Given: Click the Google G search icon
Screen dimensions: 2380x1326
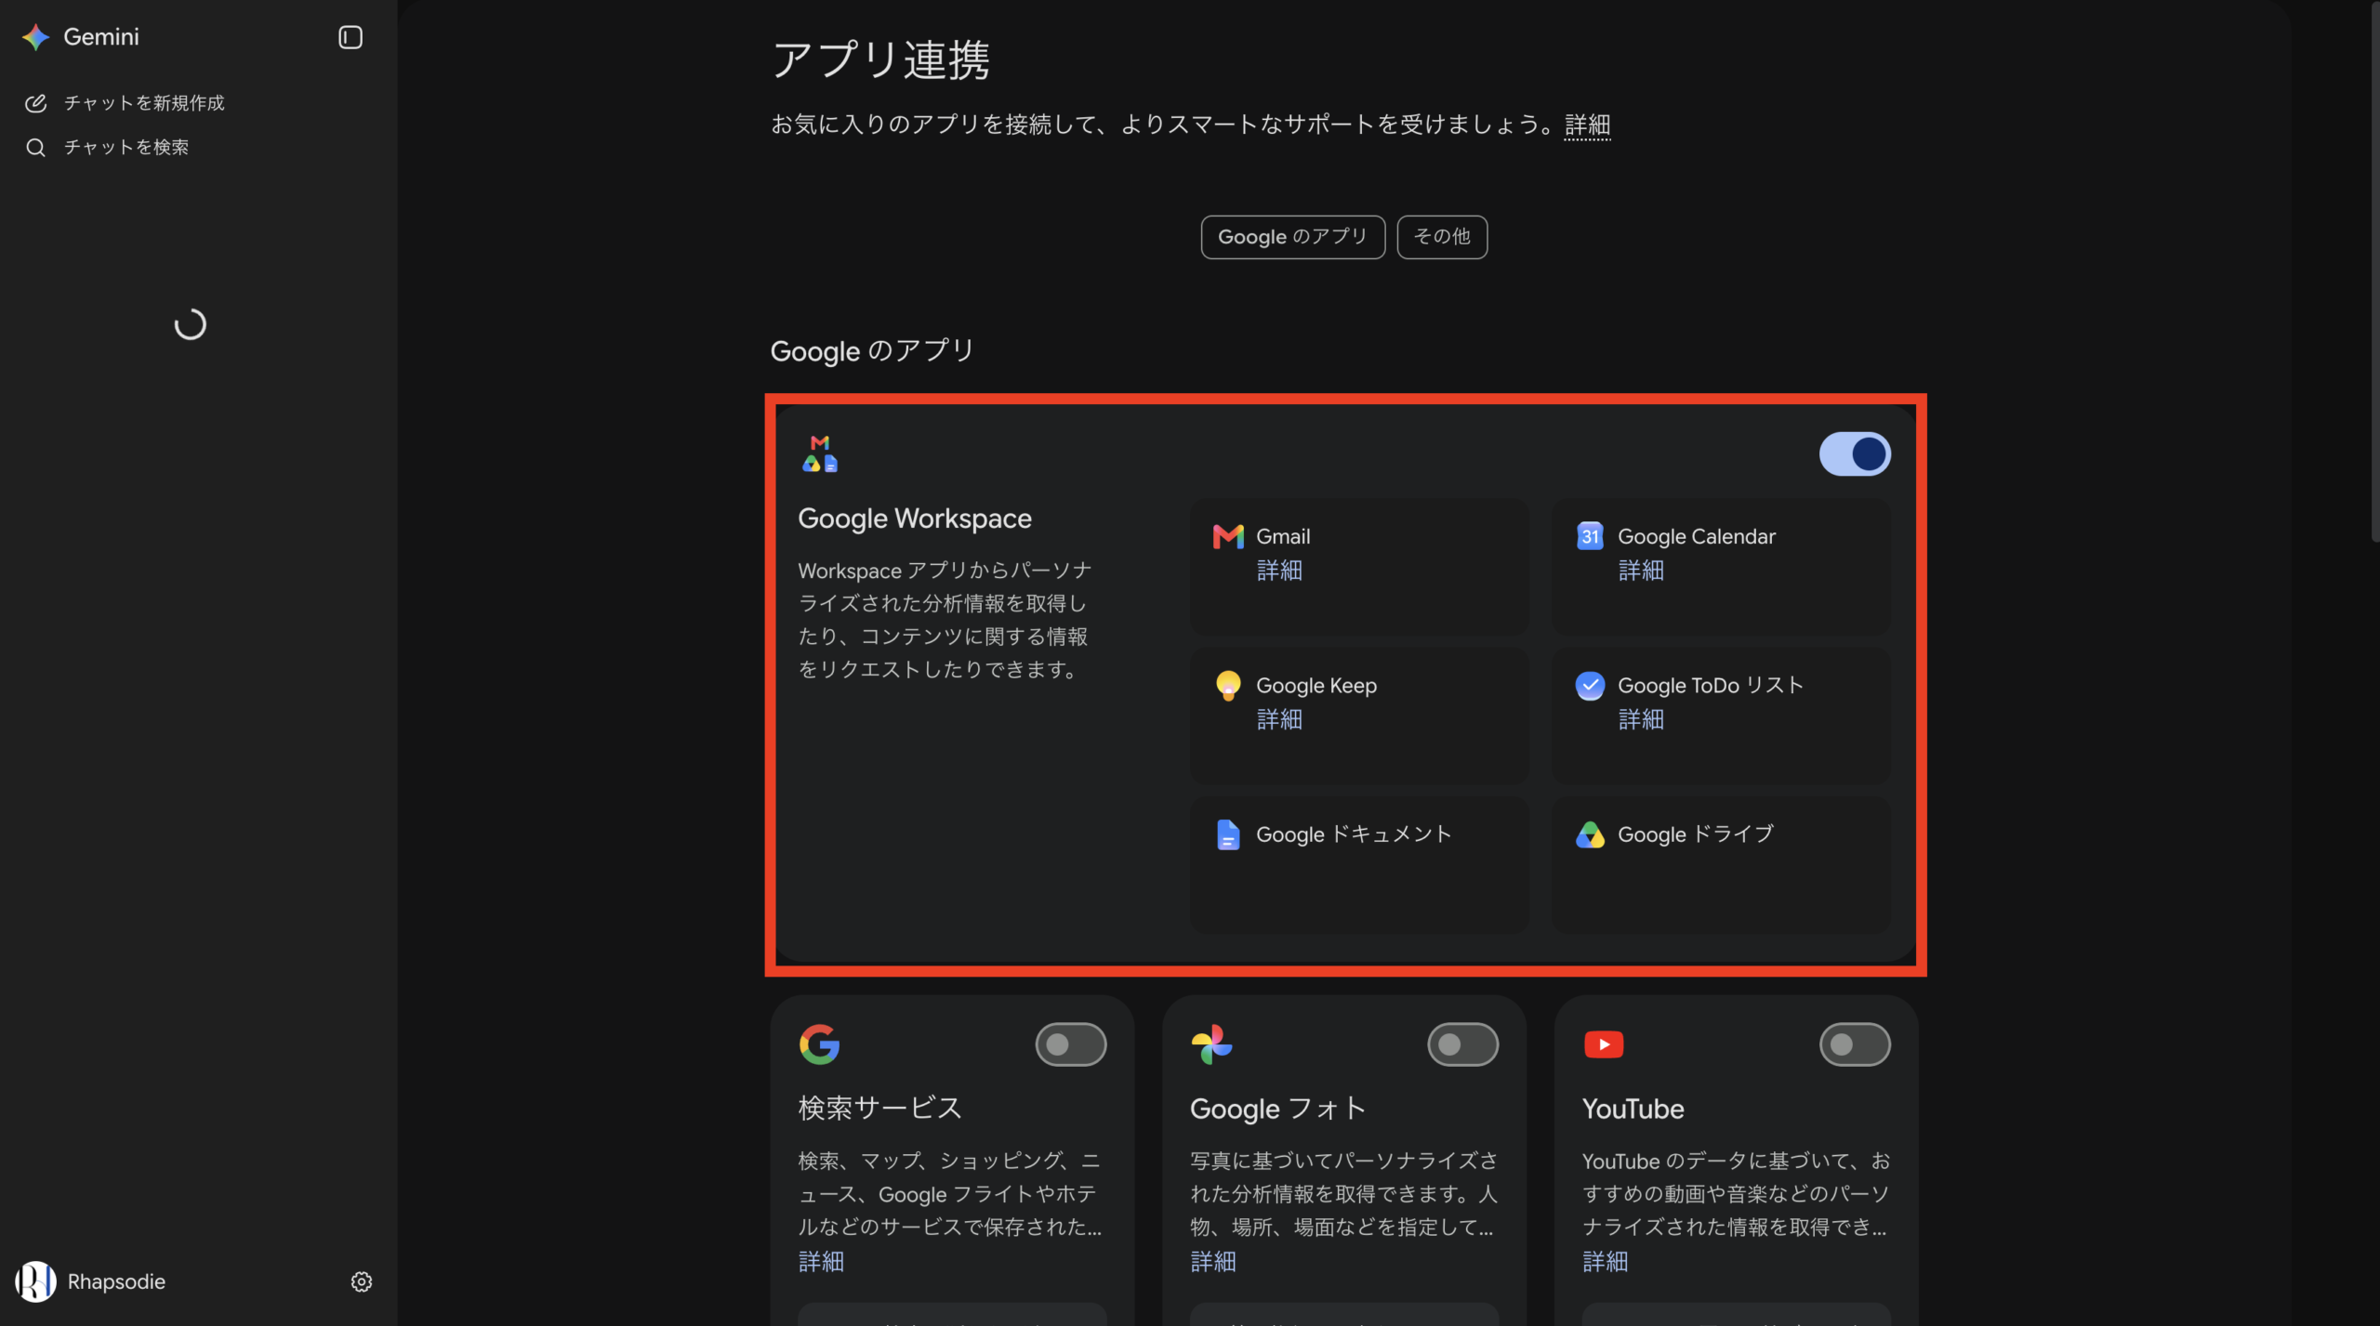Looking at the screenshot, I should 819,1044.
